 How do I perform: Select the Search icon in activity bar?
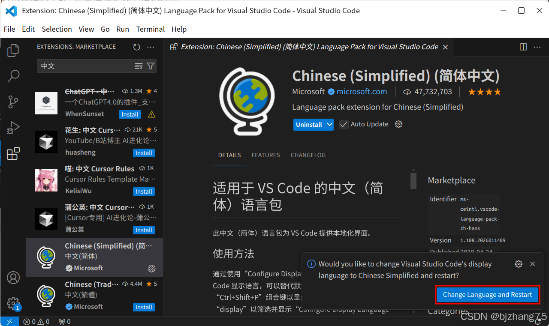point(13,76)
